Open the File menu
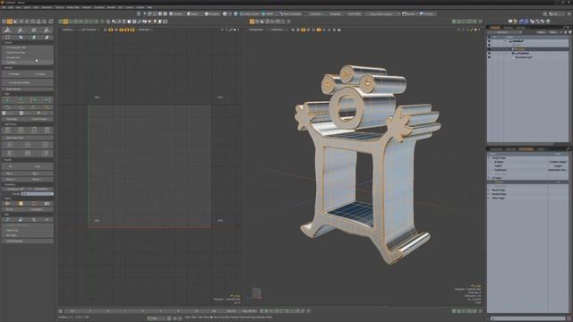Image resolution: width=573 pixels, height=322 pixels. click(4, 7)
